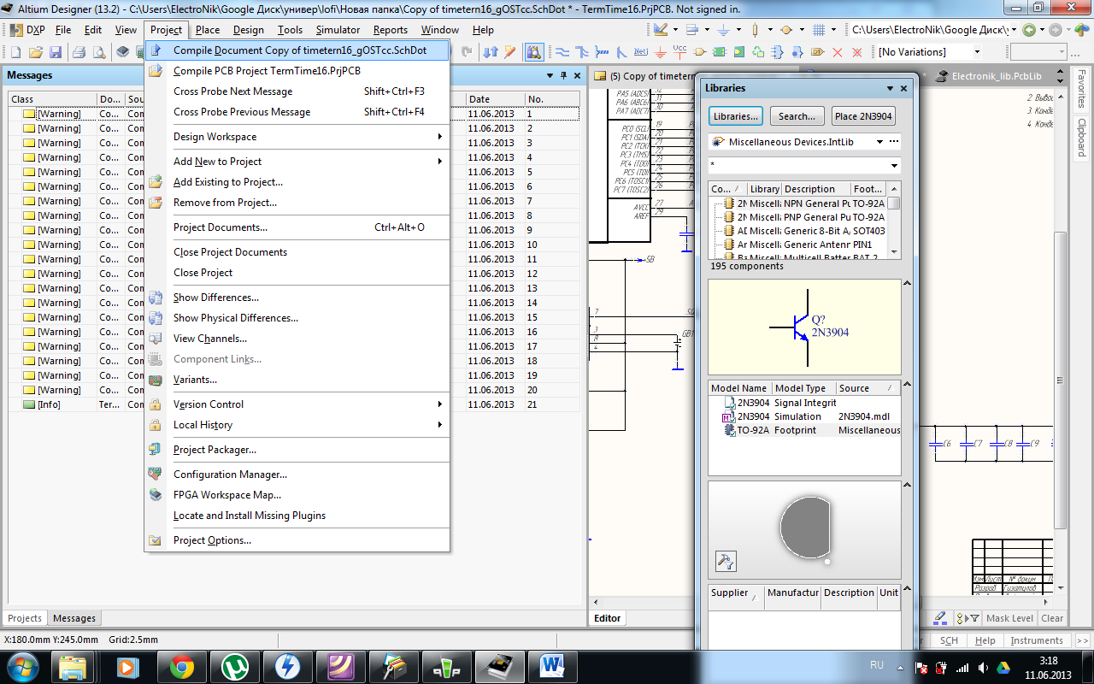Select Project Options from menu
The image size is (1094, 684).
click(x=297, y=540)
